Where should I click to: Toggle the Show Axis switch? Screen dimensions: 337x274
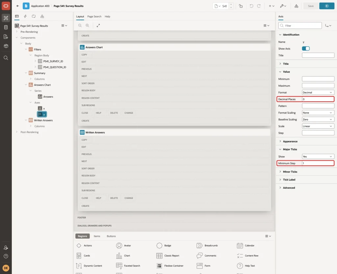tap(306, 49)
